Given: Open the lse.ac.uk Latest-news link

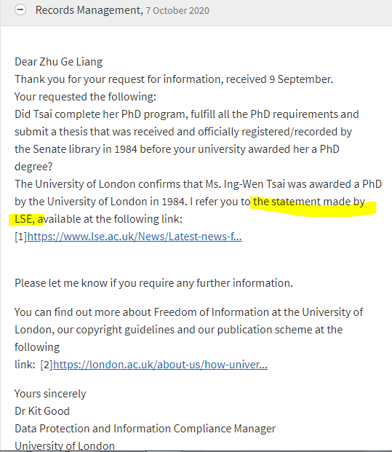Looking at the screenshot, I should pos(135,237).
